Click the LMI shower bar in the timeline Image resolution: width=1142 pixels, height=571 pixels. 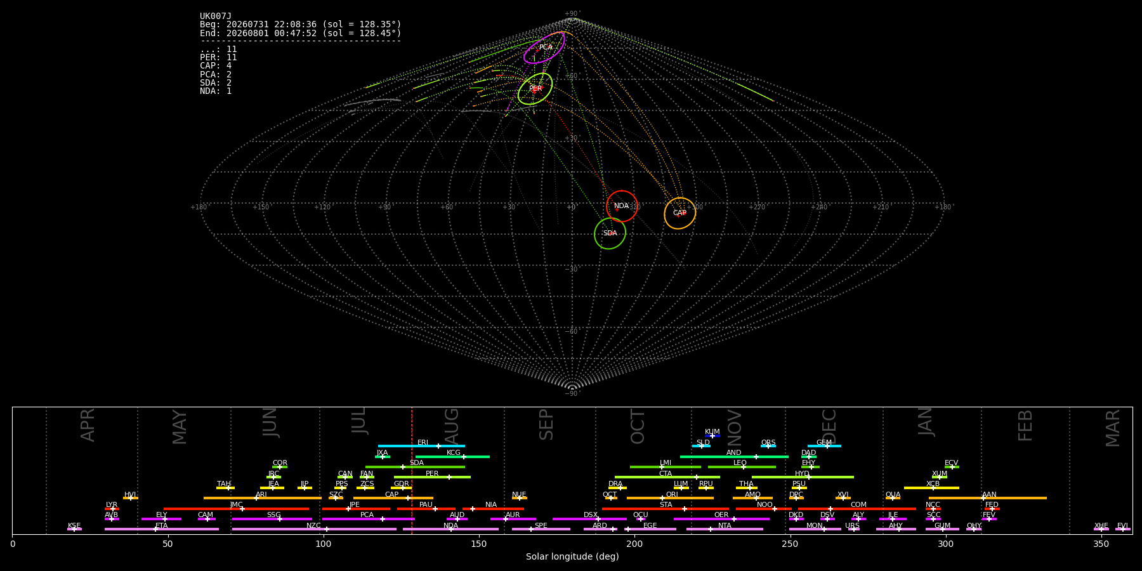(x=666, y=467)
